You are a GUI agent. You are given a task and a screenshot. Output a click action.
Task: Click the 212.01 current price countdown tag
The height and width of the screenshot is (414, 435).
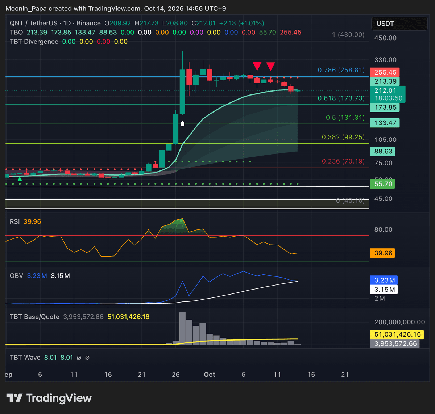tap(388, 94)
